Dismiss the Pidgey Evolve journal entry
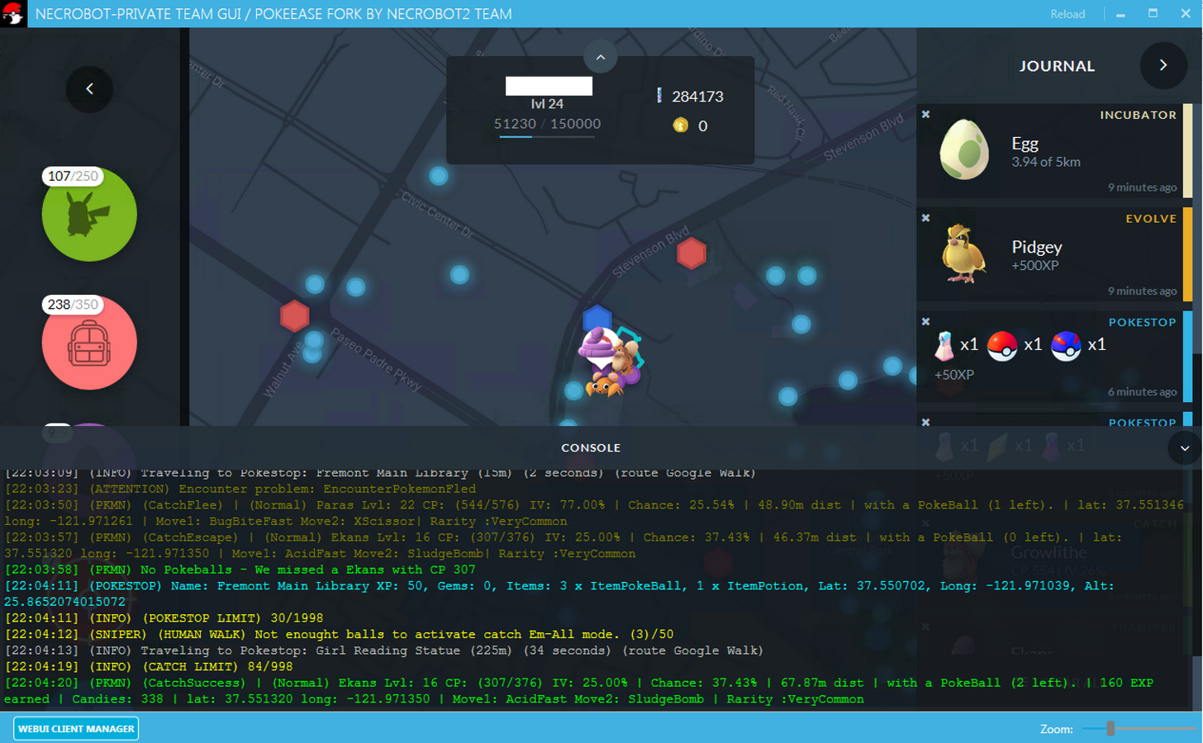Screen dimensions: 1203x743 [926, 218]
